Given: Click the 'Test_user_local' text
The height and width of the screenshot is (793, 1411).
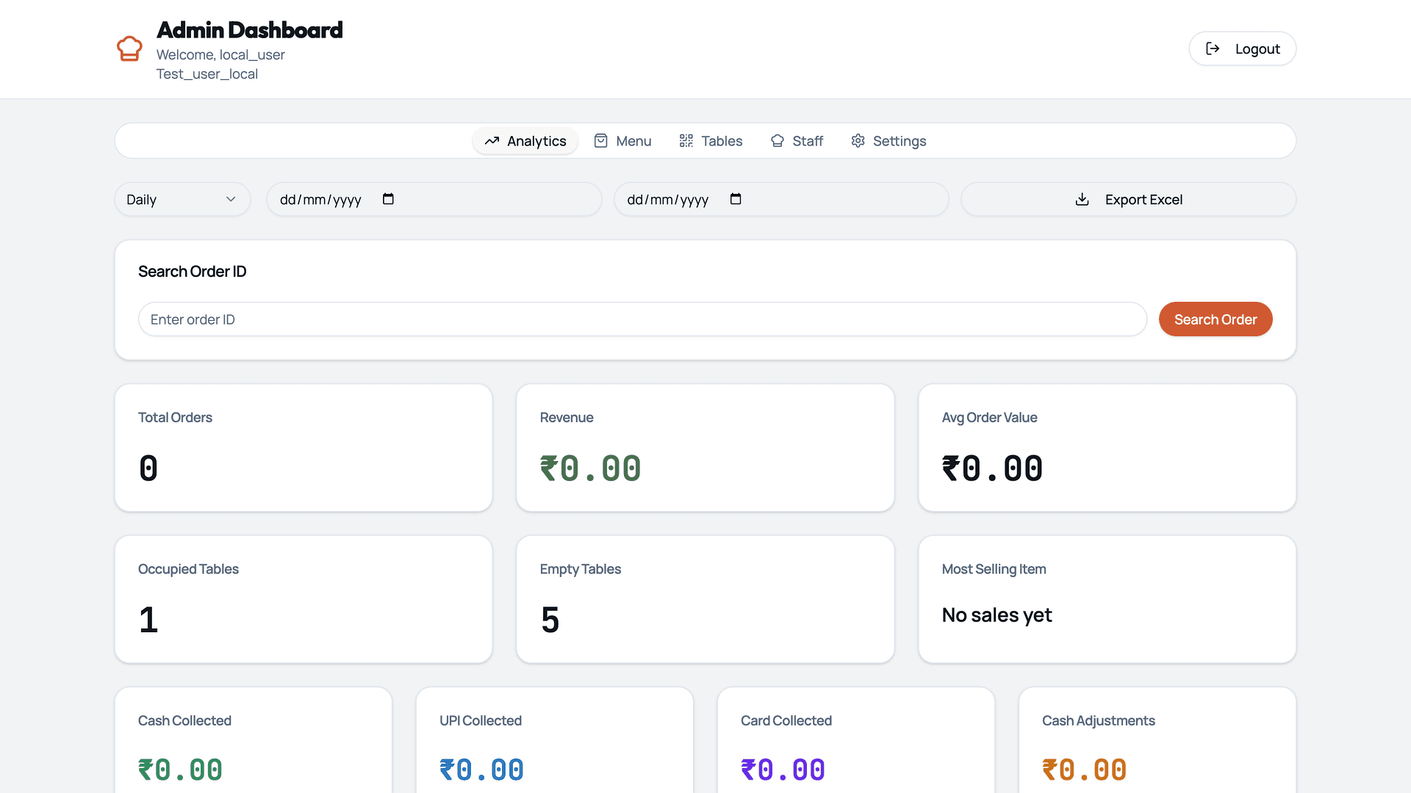Looking at the screenshot, I should point(207,74).
